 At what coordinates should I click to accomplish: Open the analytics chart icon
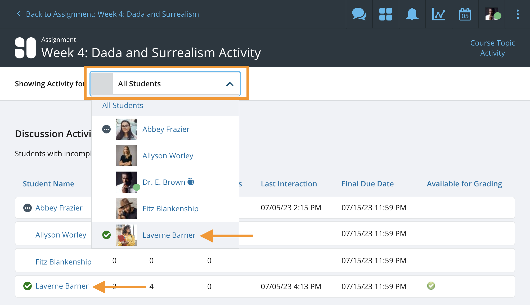tap(438, 14)
